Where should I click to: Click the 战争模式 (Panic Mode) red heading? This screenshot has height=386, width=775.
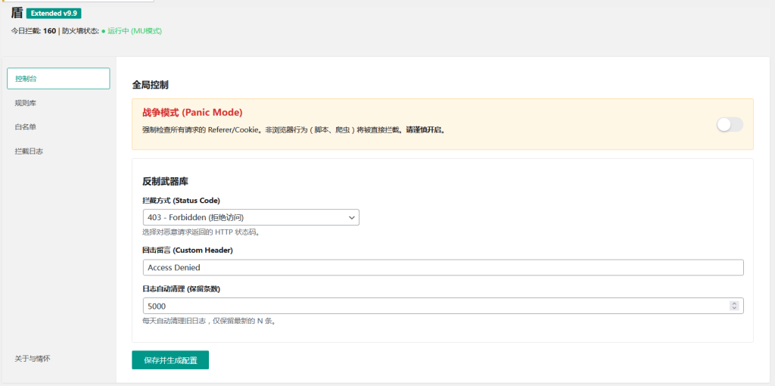[x=192, y=112]
